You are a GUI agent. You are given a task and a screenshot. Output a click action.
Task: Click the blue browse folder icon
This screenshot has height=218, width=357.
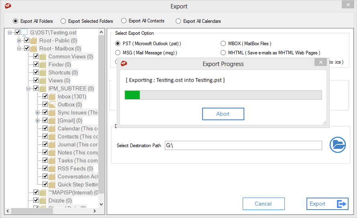tap(338, 145)
